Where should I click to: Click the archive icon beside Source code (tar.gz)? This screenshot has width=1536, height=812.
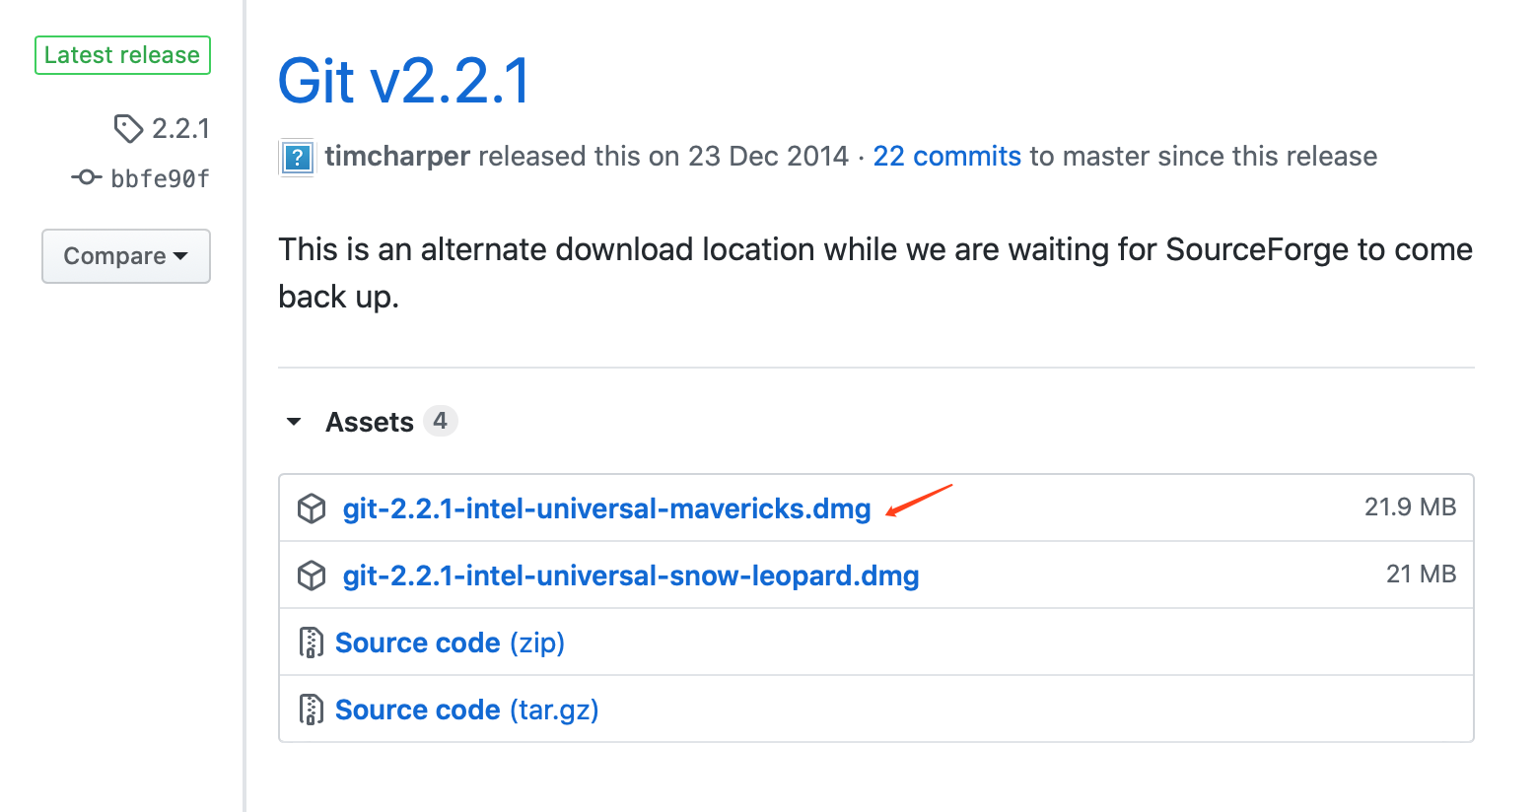(x=312, y=710)
